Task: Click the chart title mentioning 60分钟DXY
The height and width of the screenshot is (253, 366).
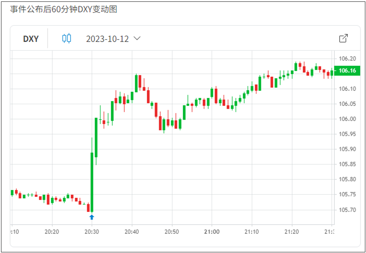Action: (63, 9)
